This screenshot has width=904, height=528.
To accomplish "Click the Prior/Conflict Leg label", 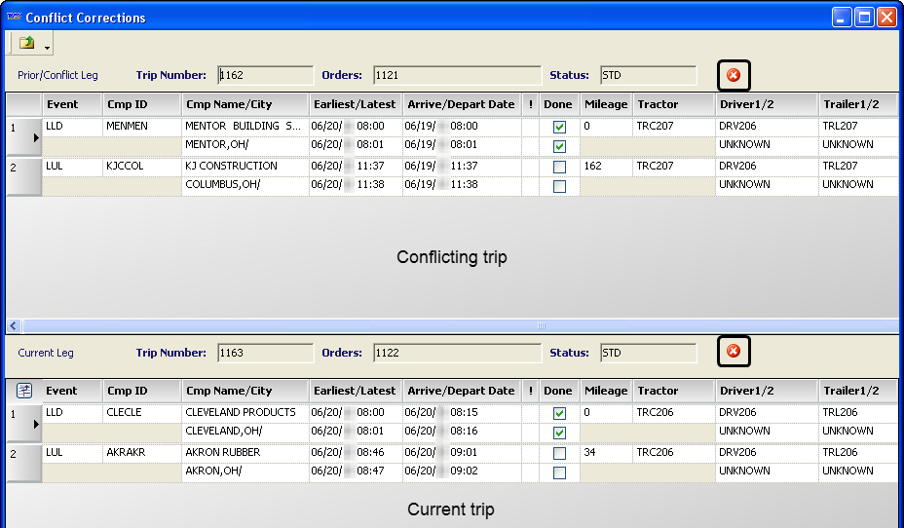I will point(57,75).
